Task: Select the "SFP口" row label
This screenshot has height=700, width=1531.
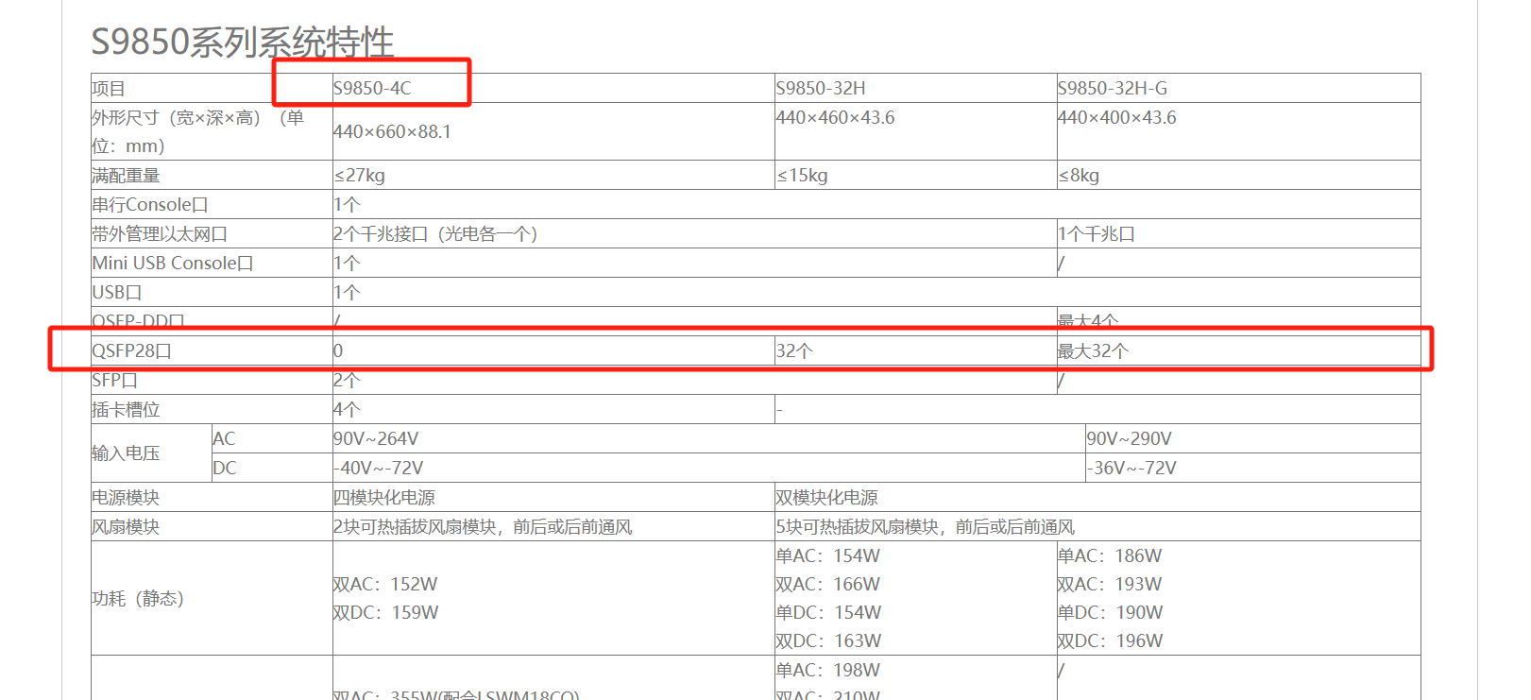Action: [114, 381]
